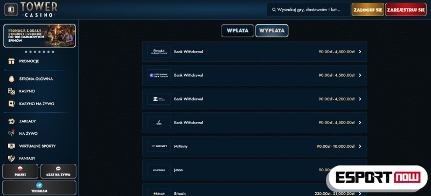Click the Zarejestruj się button
Screen dimensions: 431x196
coord(406,10)
